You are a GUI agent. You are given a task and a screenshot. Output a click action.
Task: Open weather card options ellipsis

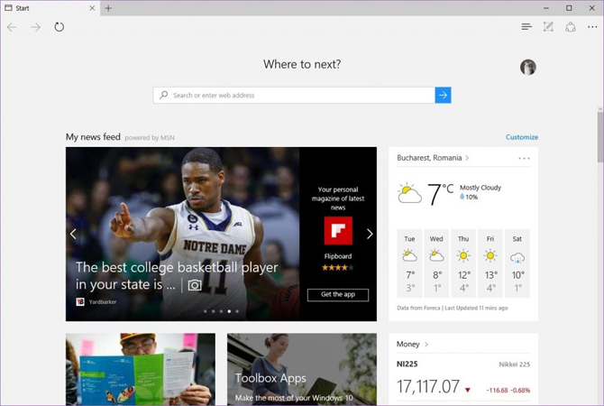524,159
